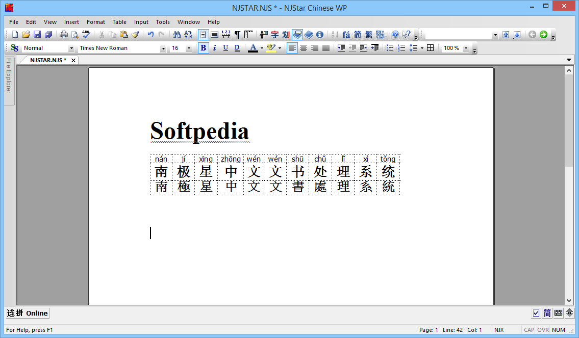Open the empty address combo box dropdown
Viewport: 579px width, 338px height.
pos(495,35)
